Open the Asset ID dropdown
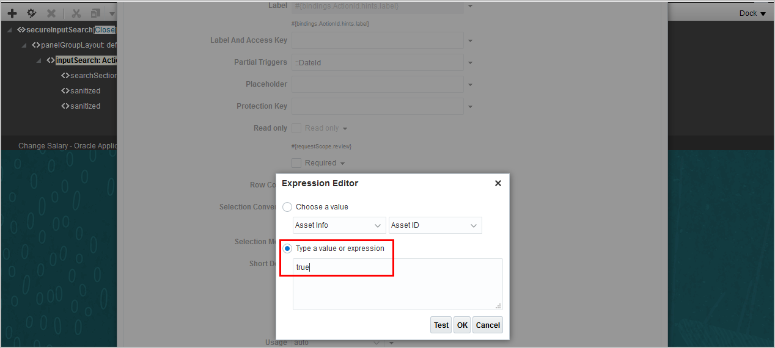Image resolution: width=775 pixels, height=348 pixels. [435, 225]
